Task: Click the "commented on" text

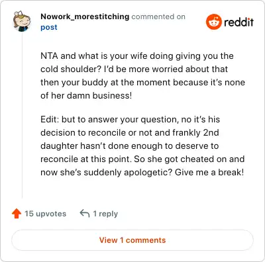Action: pos(158,17)
